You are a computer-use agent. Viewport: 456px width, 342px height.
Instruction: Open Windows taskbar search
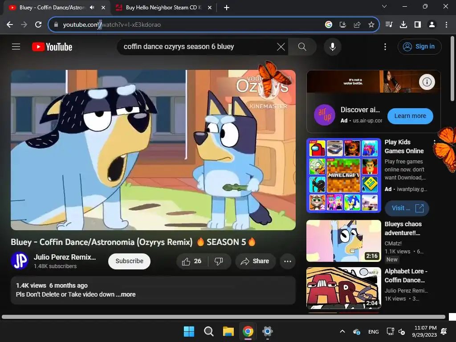(x=208, y=331)
